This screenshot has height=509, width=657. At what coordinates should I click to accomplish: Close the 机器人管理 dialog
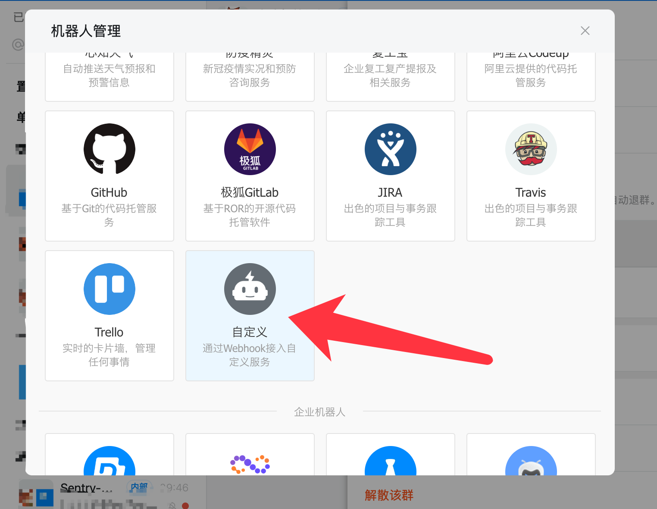[585, 31]
